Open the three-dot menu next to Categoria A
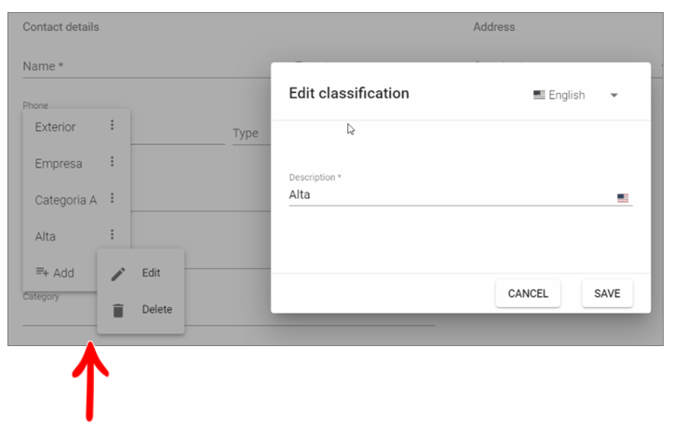This screenshot has width=673, height=428. (x=112, y=198)
